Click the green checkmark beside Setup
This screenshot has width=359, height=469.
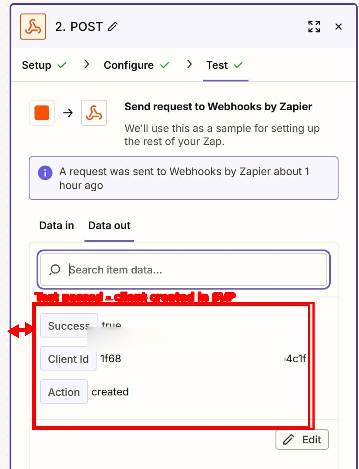tap(62, 65)
